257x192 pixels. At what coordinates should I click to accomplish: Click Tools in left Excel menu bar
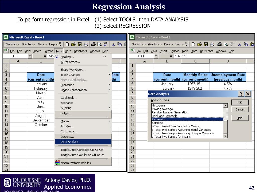pos(59,51)
